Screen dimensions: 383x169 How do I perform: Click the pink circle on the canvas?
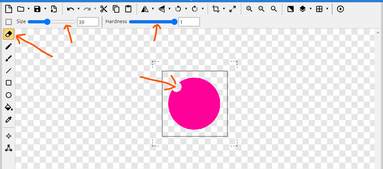[195, 104]
